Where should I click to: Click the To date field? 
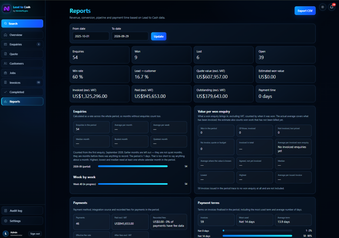tap(130, 36)
